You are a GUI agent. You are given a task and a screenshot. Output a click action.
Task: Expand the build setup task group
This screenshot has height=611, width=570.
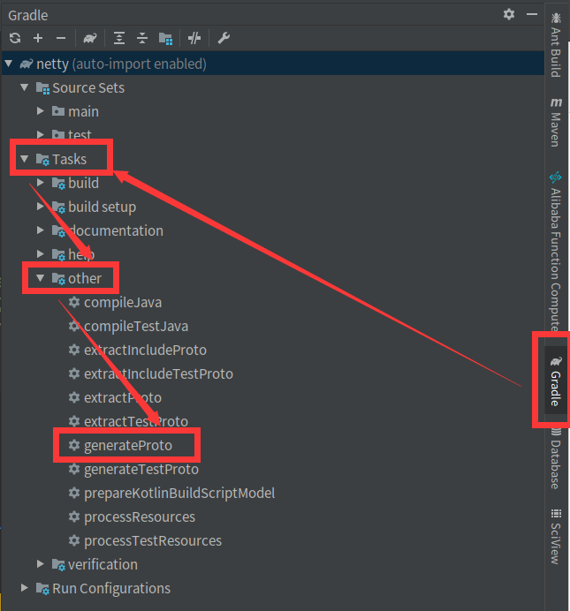pos(40,206)
